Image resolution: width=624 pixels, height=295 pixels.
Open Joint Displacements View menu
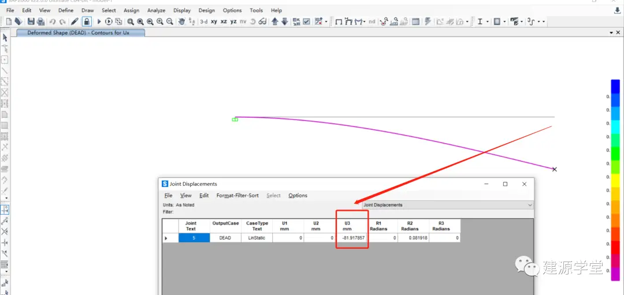pos(186,195)
